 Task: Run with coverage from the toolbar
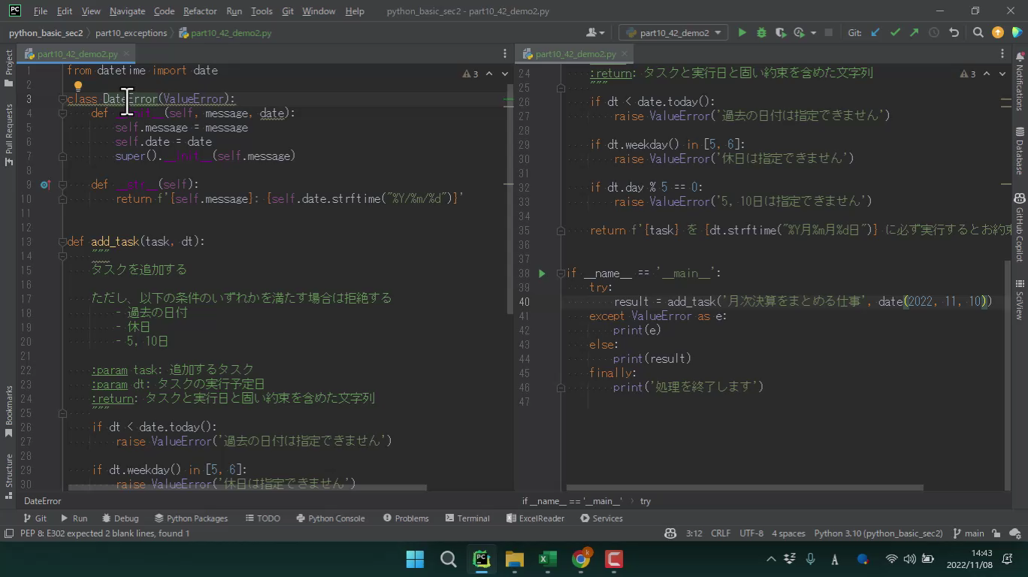click(781, 32)
